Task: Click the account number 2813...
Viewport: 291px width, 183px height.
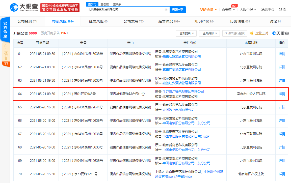Action: tap(283, 10)
